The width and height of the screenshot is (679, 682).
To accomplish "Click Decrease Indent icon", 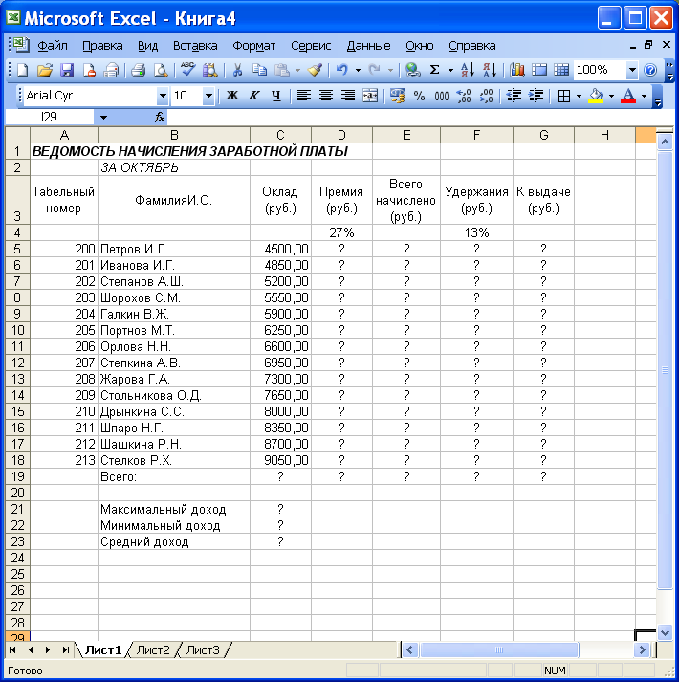I will [x=514, y=96].
